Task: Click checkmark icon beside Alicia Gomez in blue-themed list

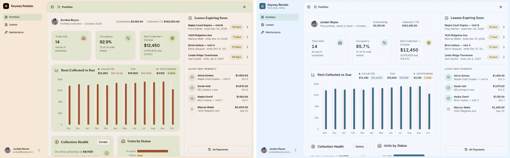Action: click(x=448, y=77)
